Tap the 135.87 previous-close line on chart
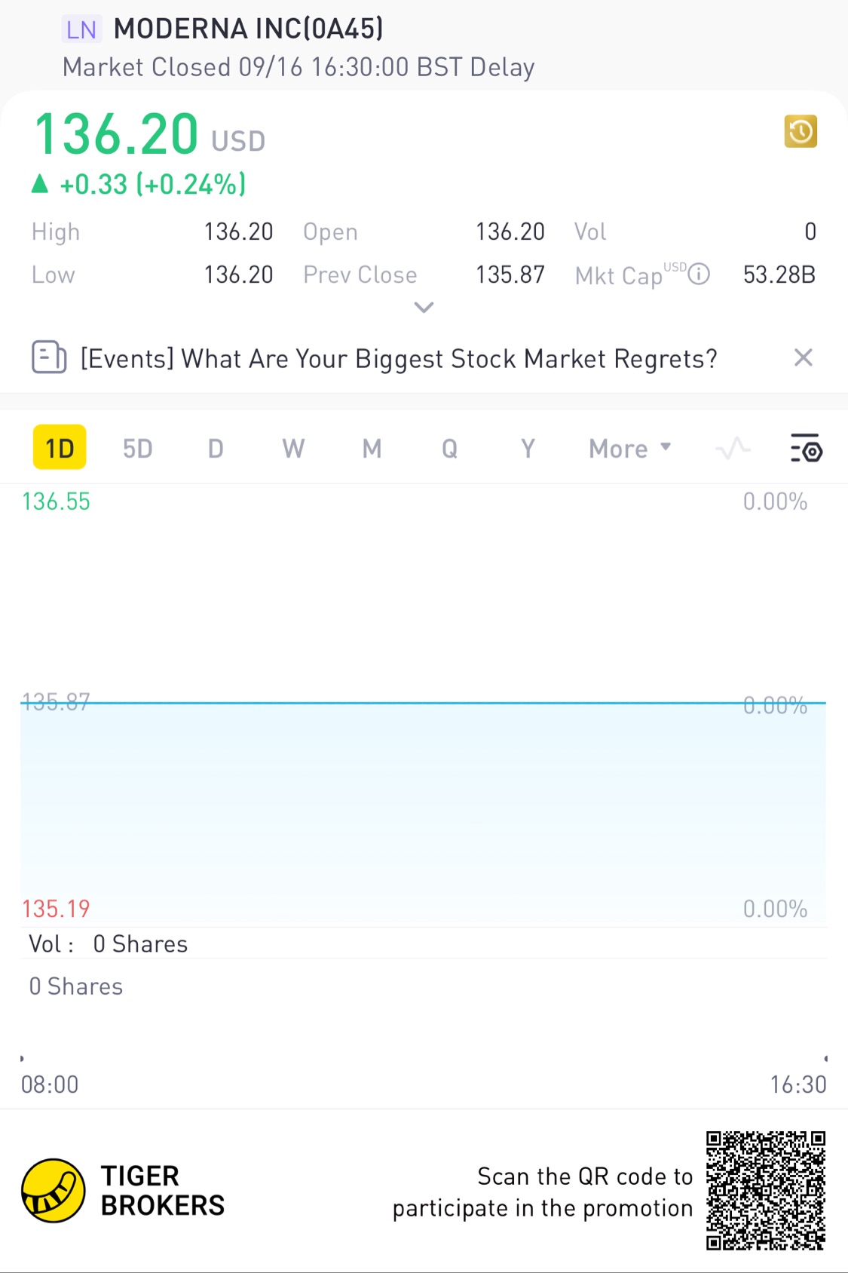 click(422, 703)
